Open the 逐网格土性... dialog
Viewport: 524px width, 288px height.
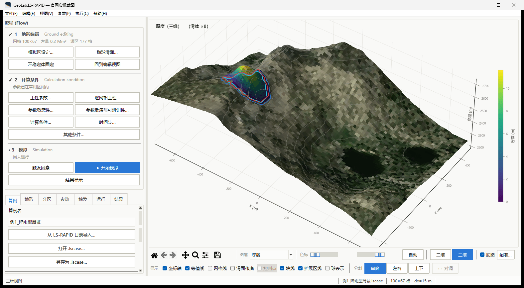coord(107,98)
